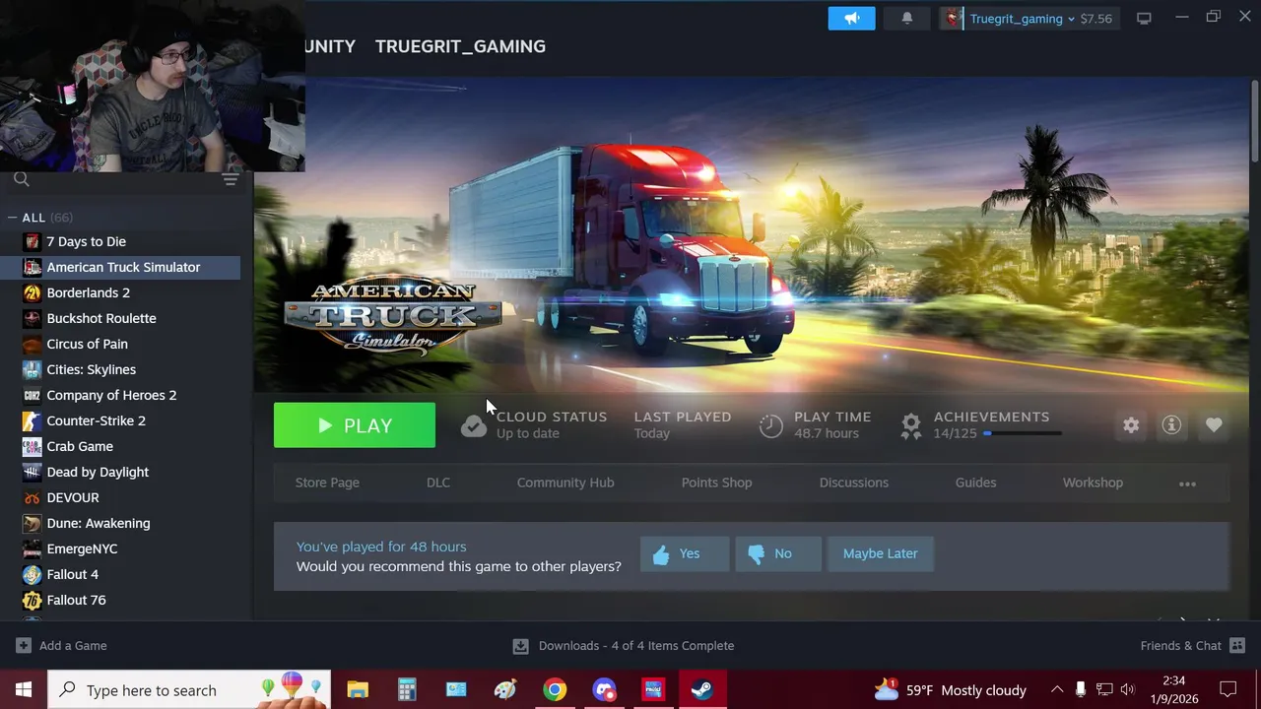Screen dimensions: 1261x709
Task: Click Add a Game plus icon
Action: 24,646
